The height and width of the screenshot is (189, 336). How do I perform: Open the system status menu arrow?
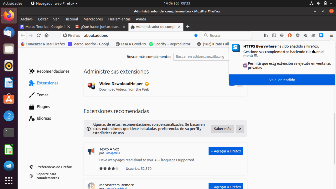click(331, 3)
